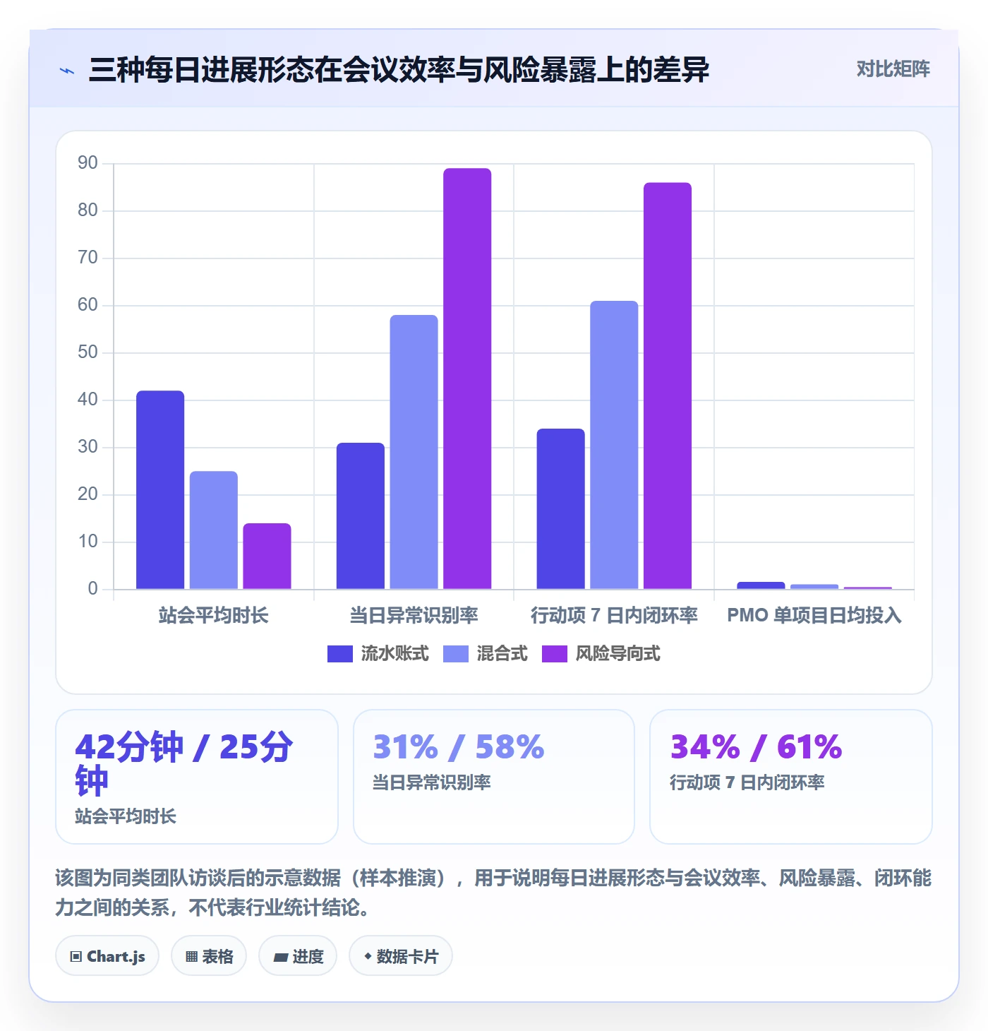Image resolution: width=988 pixels, height=1031 pixels.
Task: Click the 流水账式 bar for PMO 单项目日均投入
Action: (761, 585)
